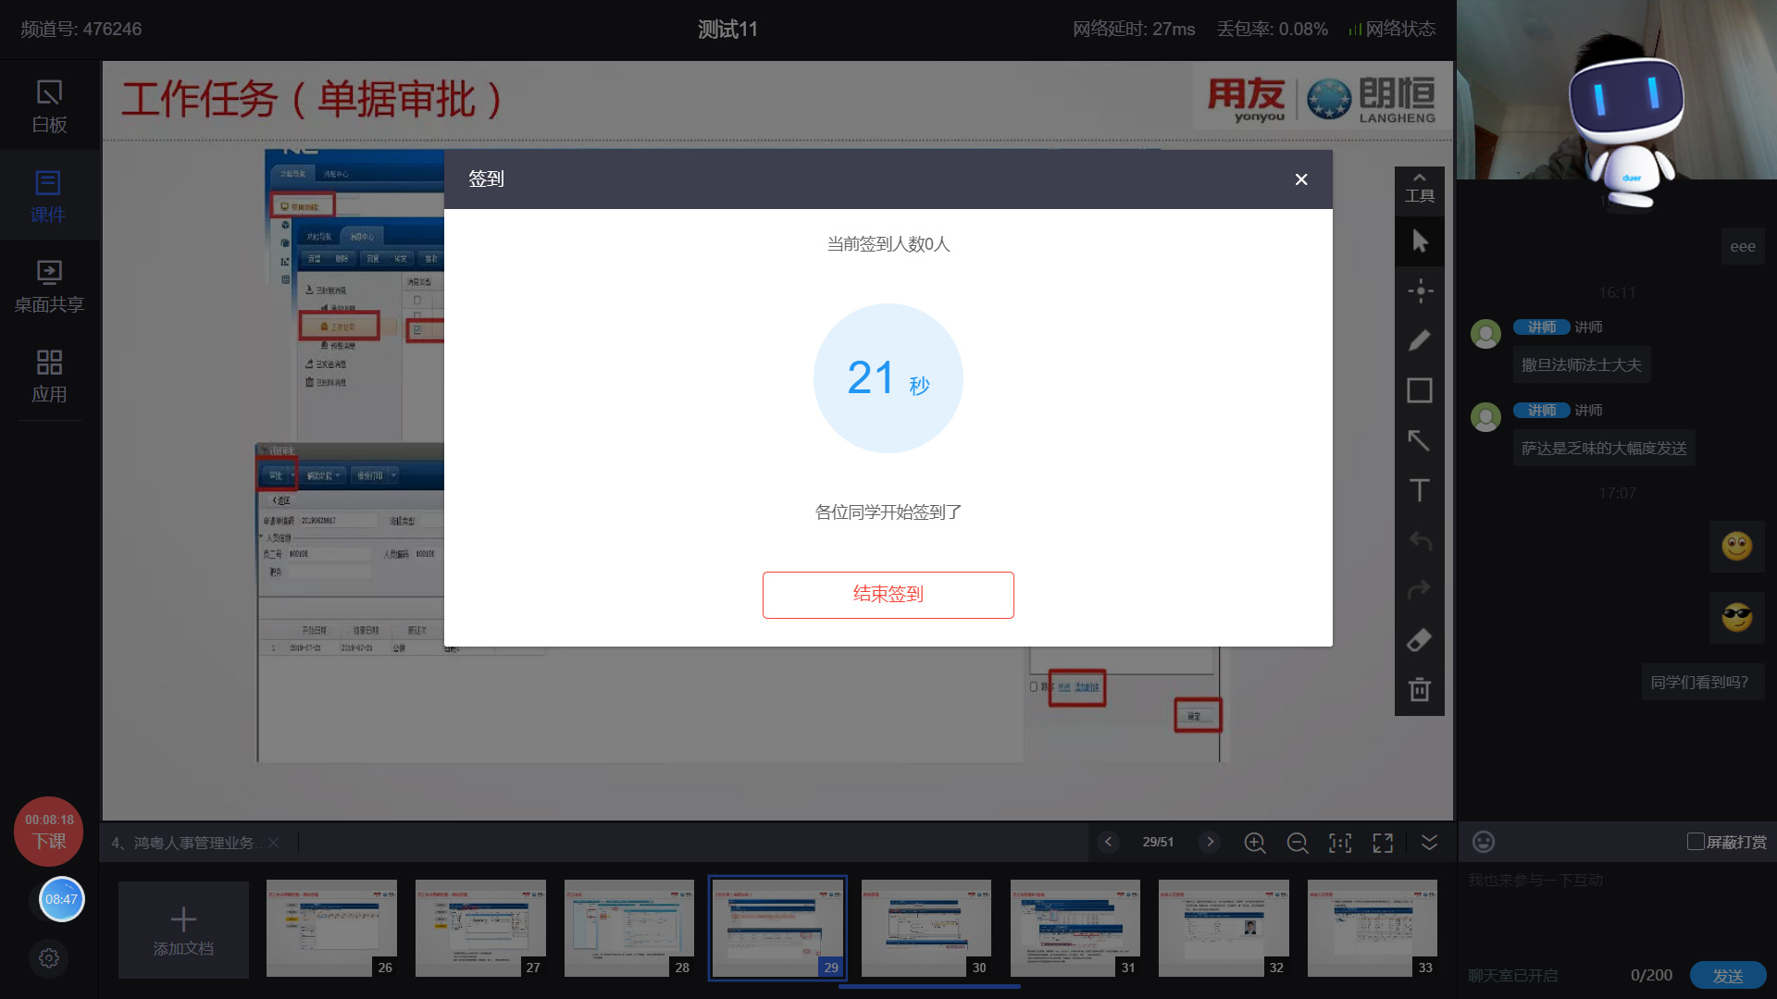Collapse the slide thumbnail strip
This screenshot has height=999, width=1777.
coord(1429,843)
